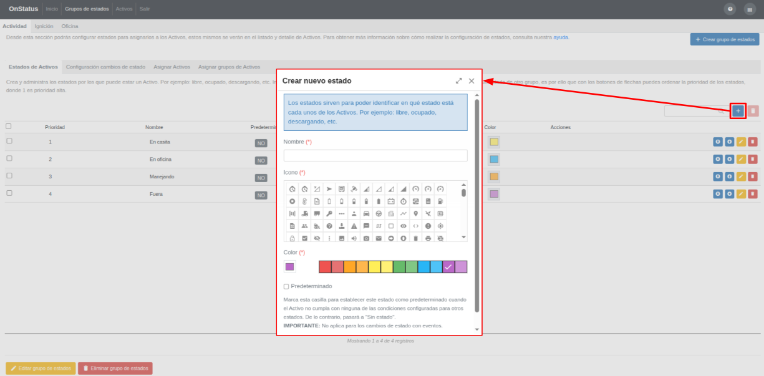Pick the steering wheel icon
764x376 pixels.
click(379, 214)
